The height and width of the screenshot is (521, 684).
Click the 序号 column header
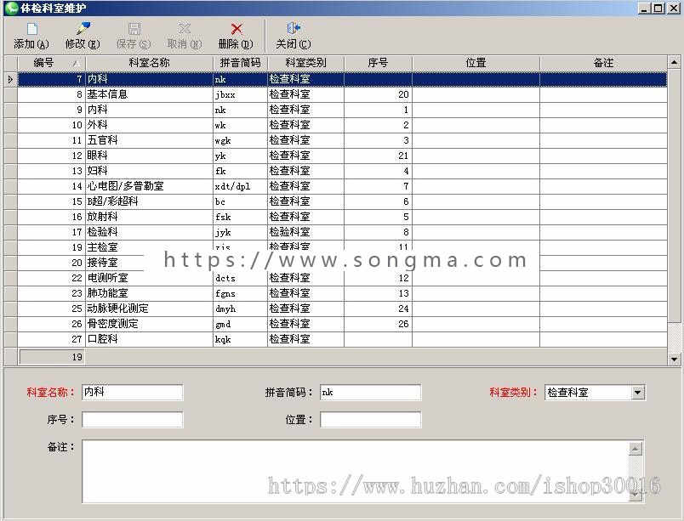(378, 63)
